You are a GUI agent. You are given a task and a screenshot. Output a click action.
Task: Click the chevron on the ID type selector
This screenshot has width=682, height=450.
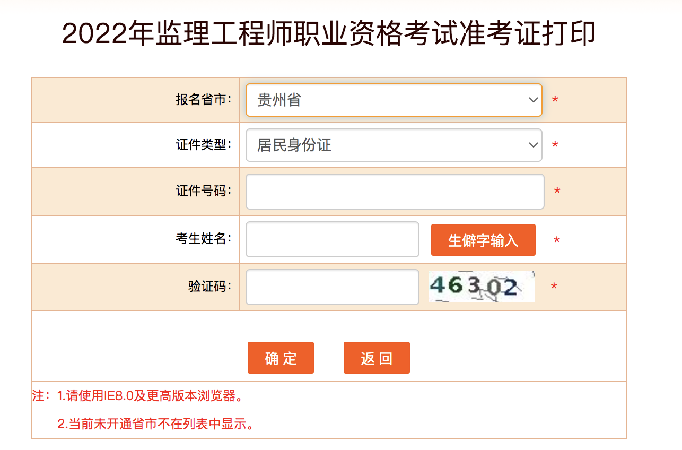(532, 145)
